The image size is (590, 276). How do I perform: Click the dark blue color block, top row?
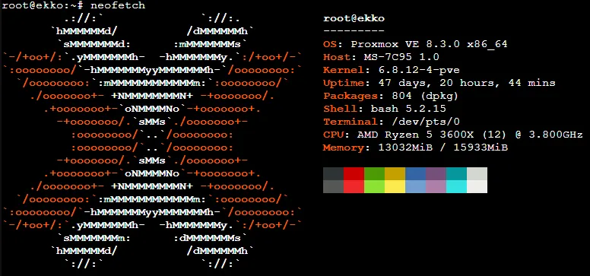415,173
